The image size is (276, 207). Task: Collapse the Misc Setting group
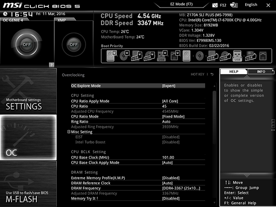[69, 132]
